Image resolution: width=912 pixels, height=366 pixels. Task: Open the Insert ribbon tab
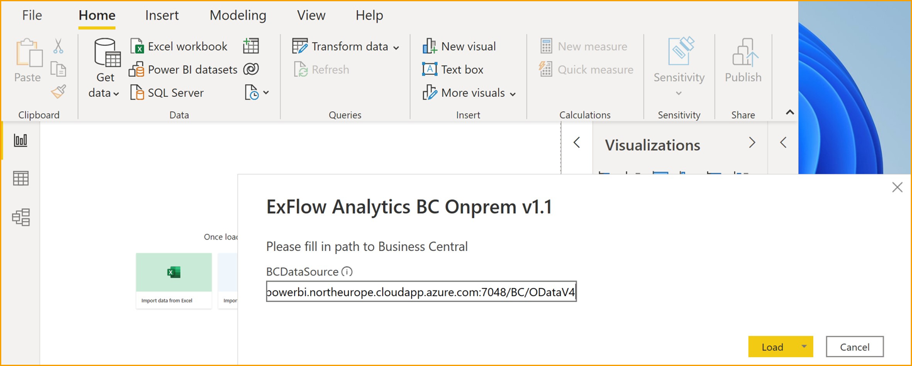click(162, 15)
